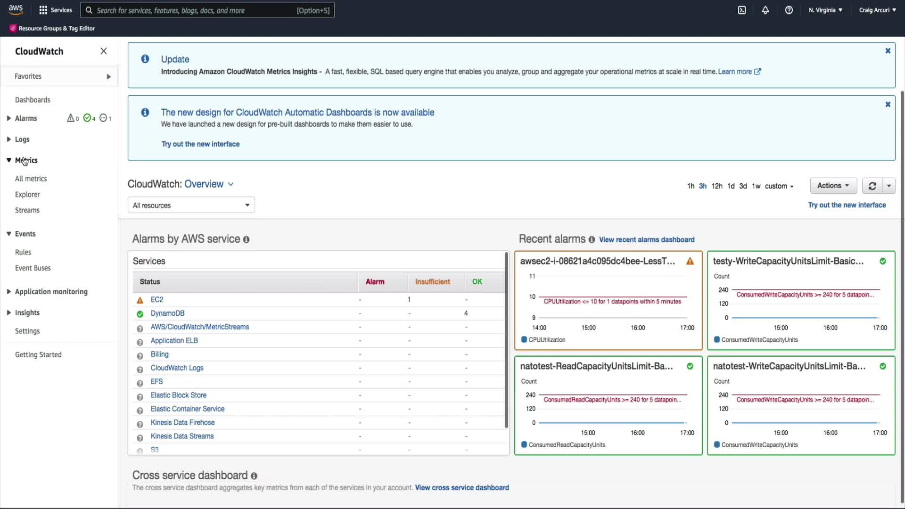Click info icon next to Recent alarms
905x509 pixels.
[x=592, y=239]
